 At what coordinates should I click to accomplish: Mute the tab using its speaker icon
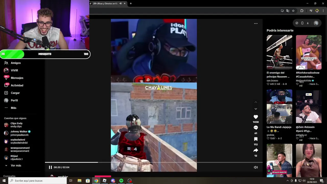pyautogui.click(x=120, y=4)
